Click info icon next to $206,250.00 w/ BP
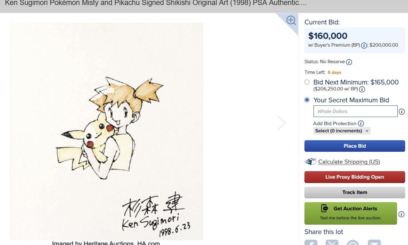Viewport: 408px width, 245px height. pos(362,89)
